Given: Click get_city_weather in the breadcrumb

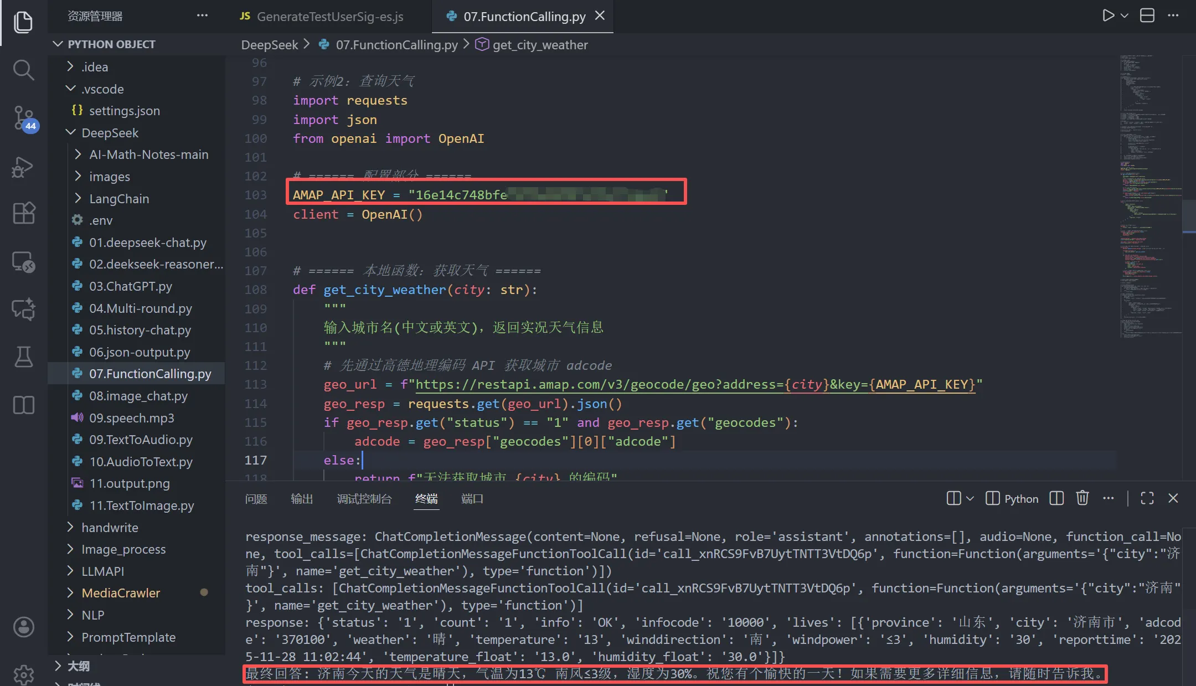Looking at the screenshot, I should point(540,45).
